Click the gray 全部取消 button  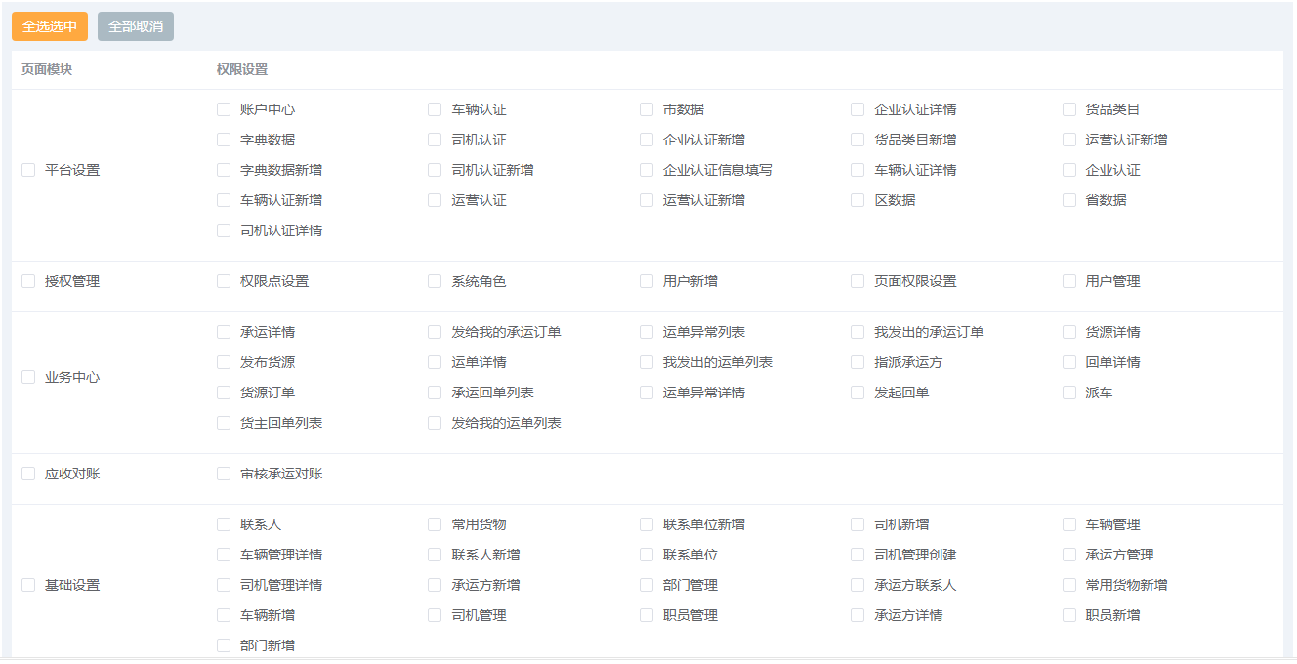click(x=136, y=26)
